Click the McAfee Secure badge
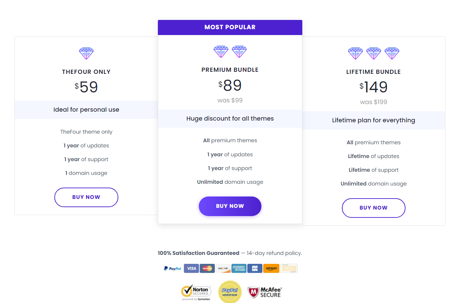This screenshot has height=303, width=454. (264, 292)
